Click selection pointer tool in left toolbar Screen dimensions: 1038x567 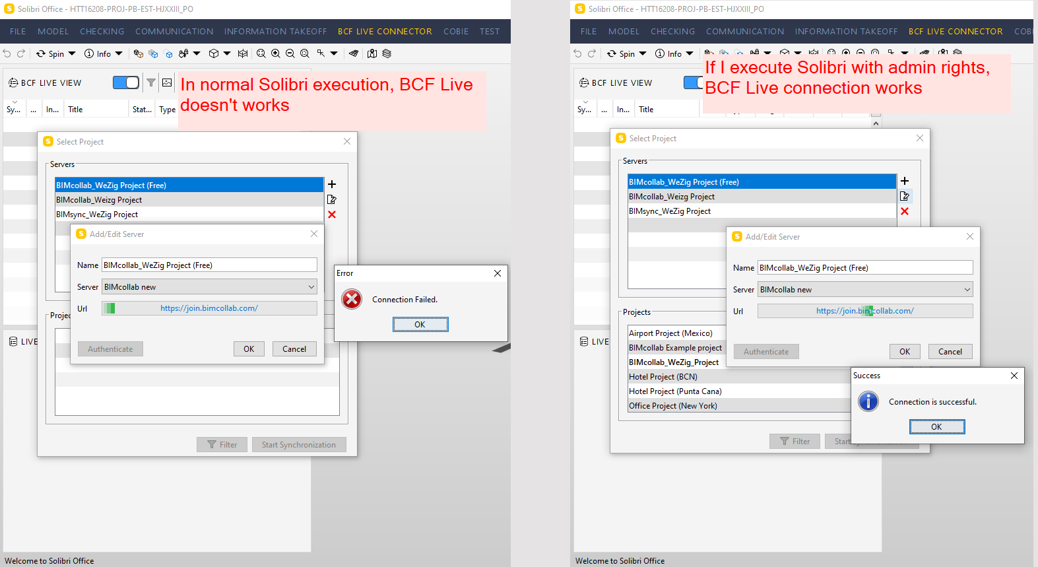click(x=321, y=53)
